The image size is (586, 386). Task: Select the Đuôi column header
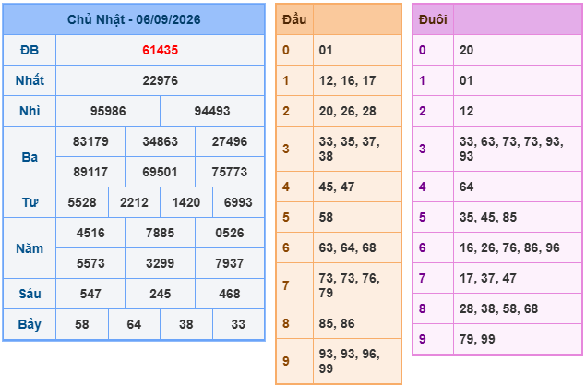click(x=433, y=19)
